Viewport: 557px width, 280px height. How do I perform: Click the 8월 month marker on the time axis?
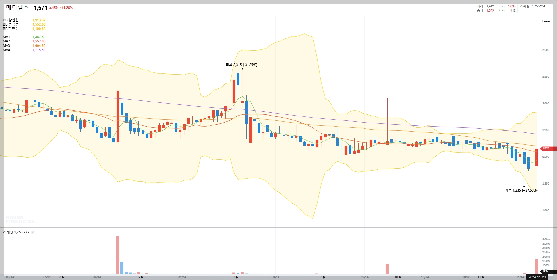click(x=236, y=277)
